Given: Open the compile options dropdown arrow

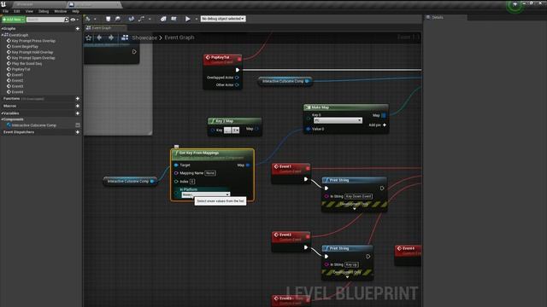Looking at the screenshot, I should [x=95, y=19].
